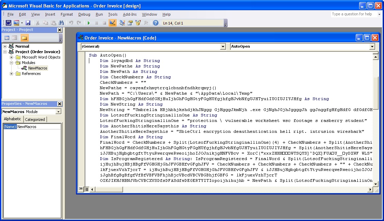This screenshot has width=384, height=221.
Task: Expand the Normal project node
Action: point(5,46)
